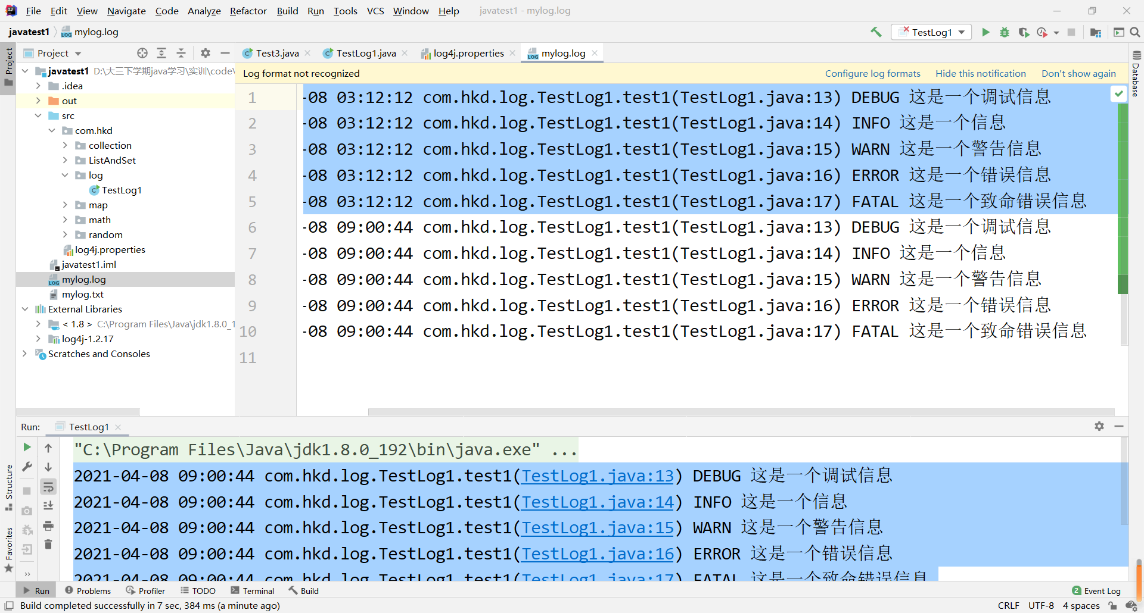Viewport: 1144px width, 613px height.
Task: Expand the out folder
Action: point(38,101)
